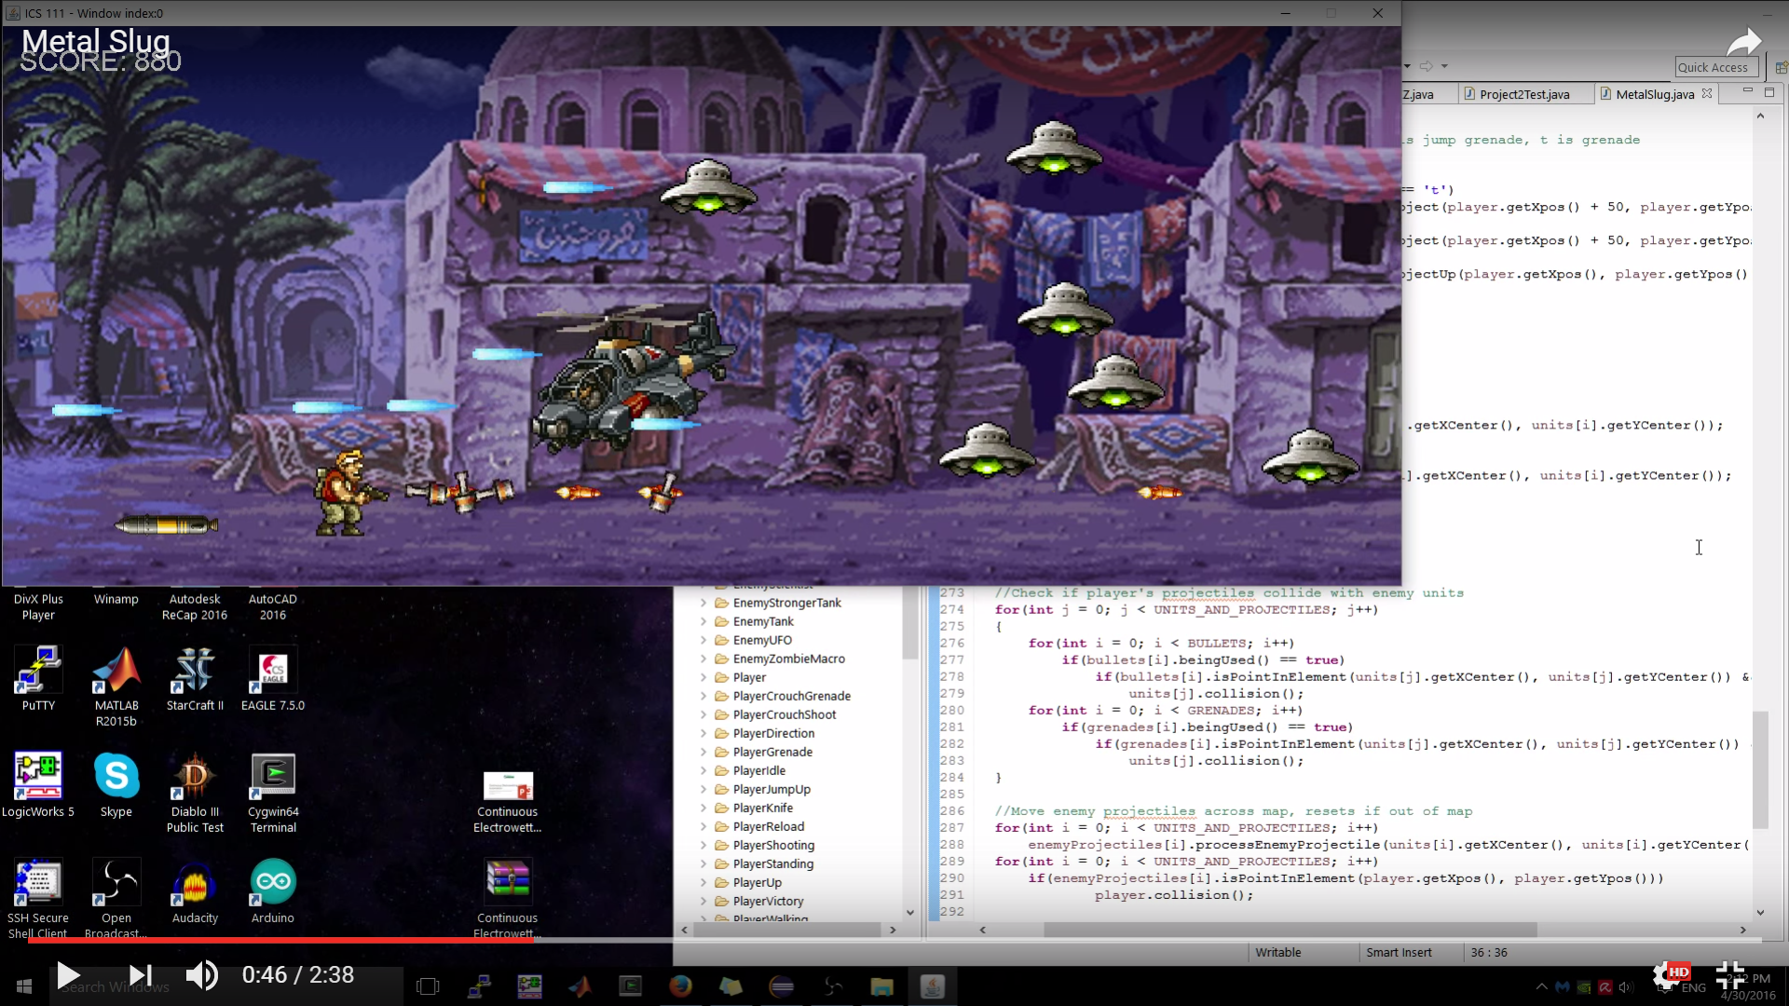Click the Firefox icon in the taskbar
Screen dimensions: 1789x1006
coord(680,986)
